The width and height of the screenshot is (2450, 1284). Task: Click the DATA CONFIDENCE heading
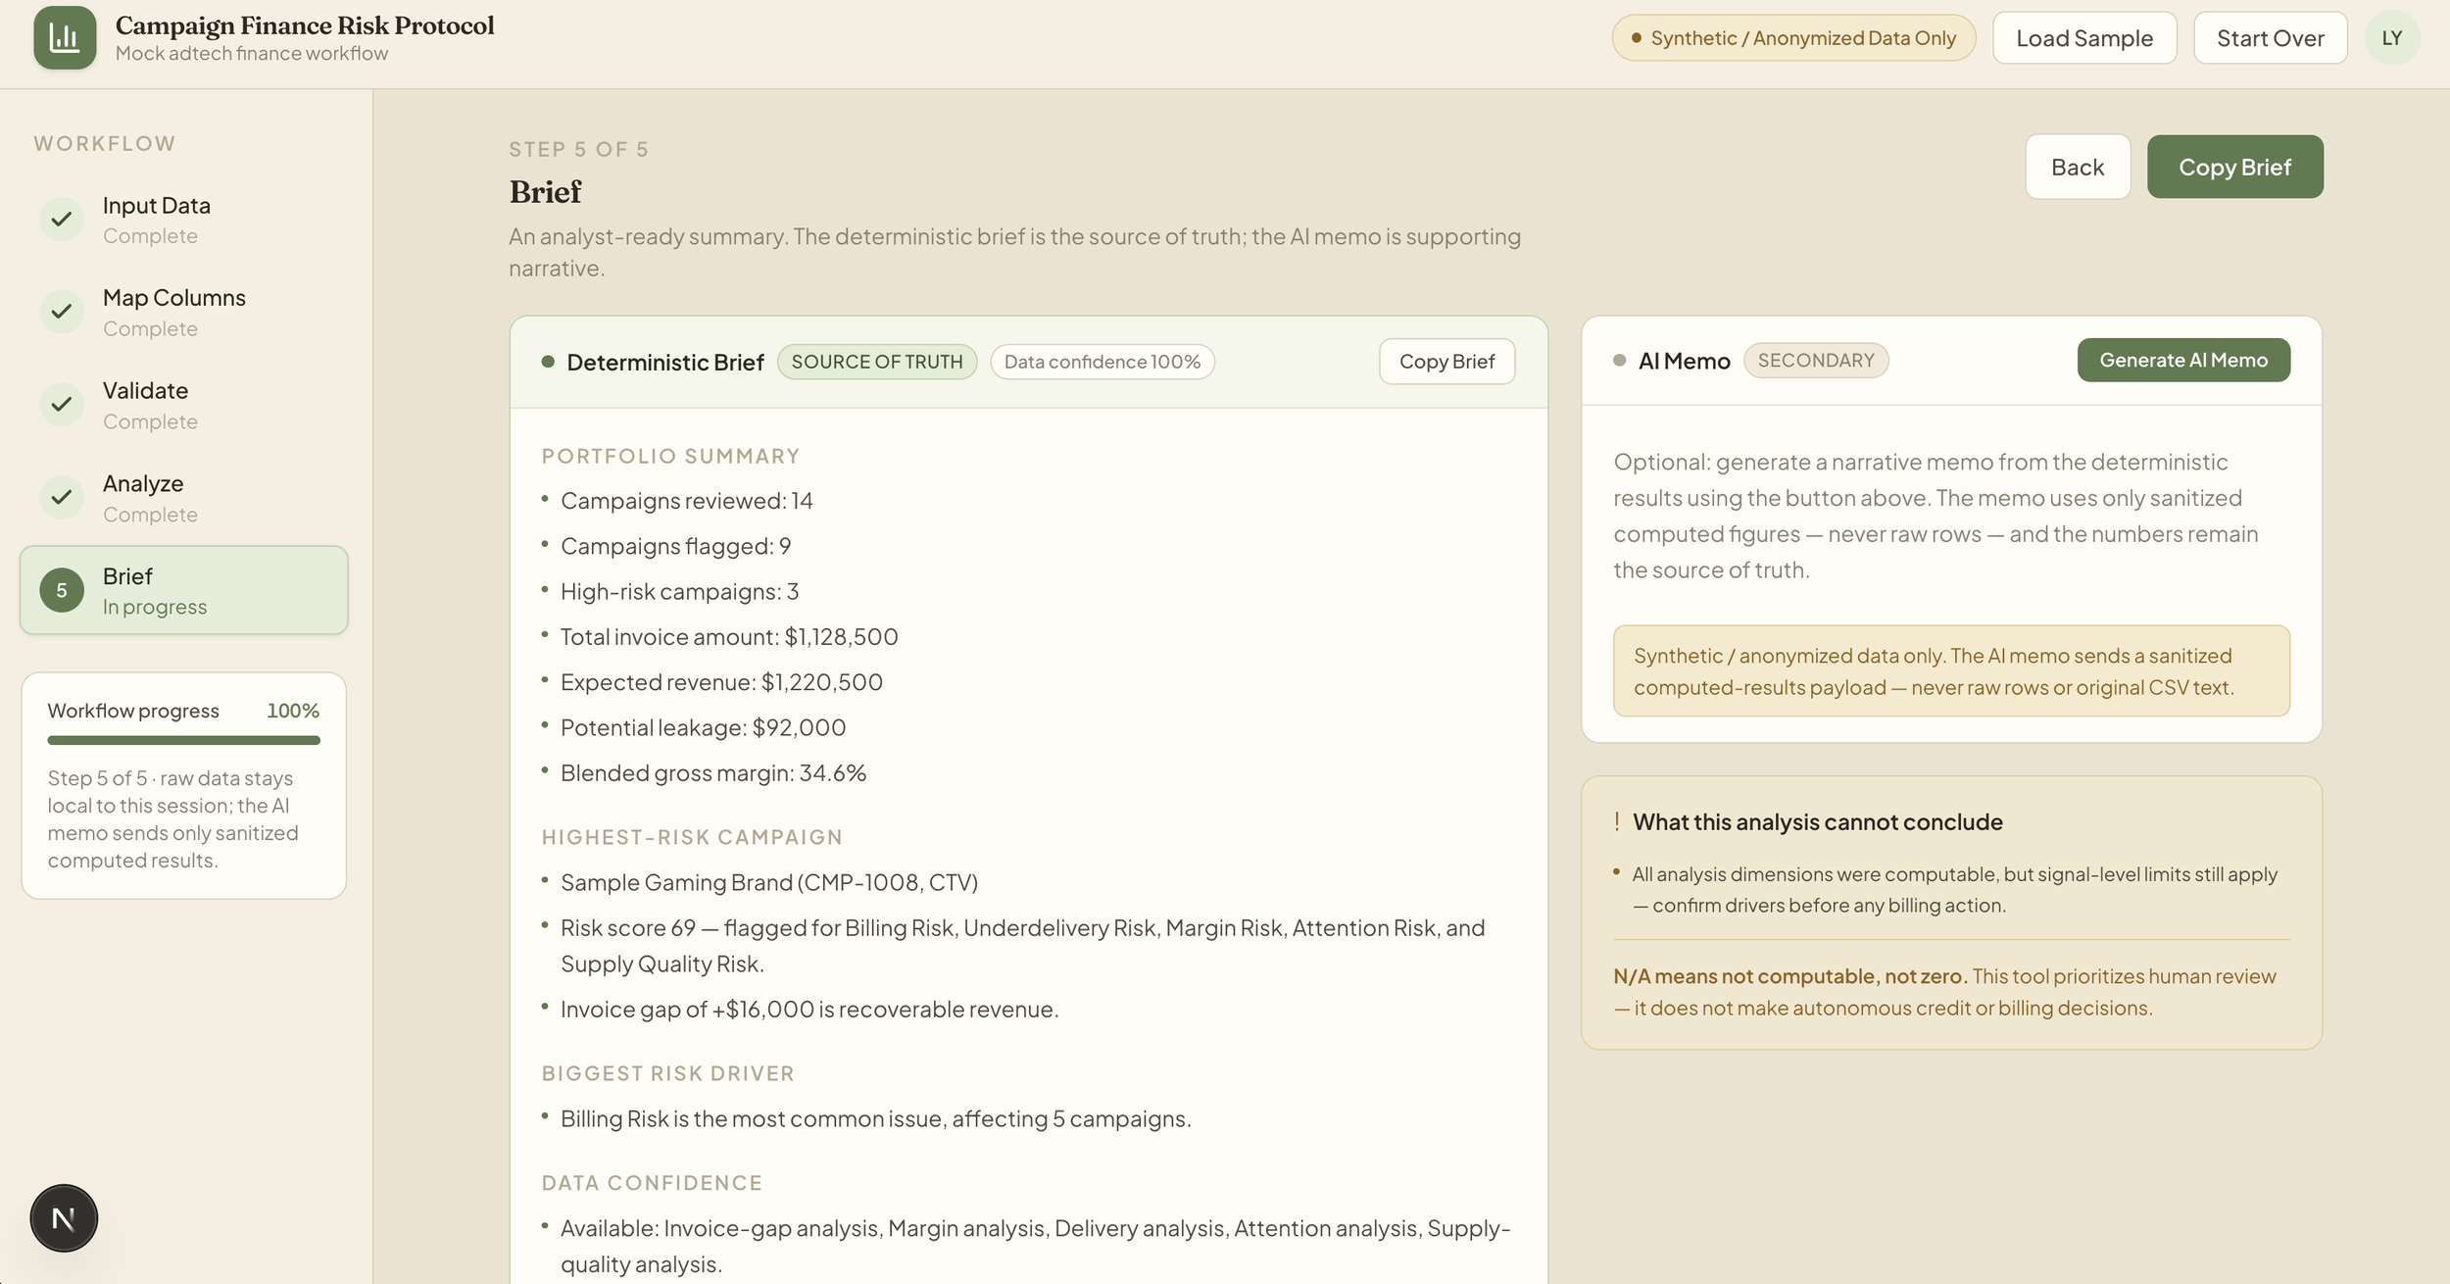click(x=652, y=1183)
